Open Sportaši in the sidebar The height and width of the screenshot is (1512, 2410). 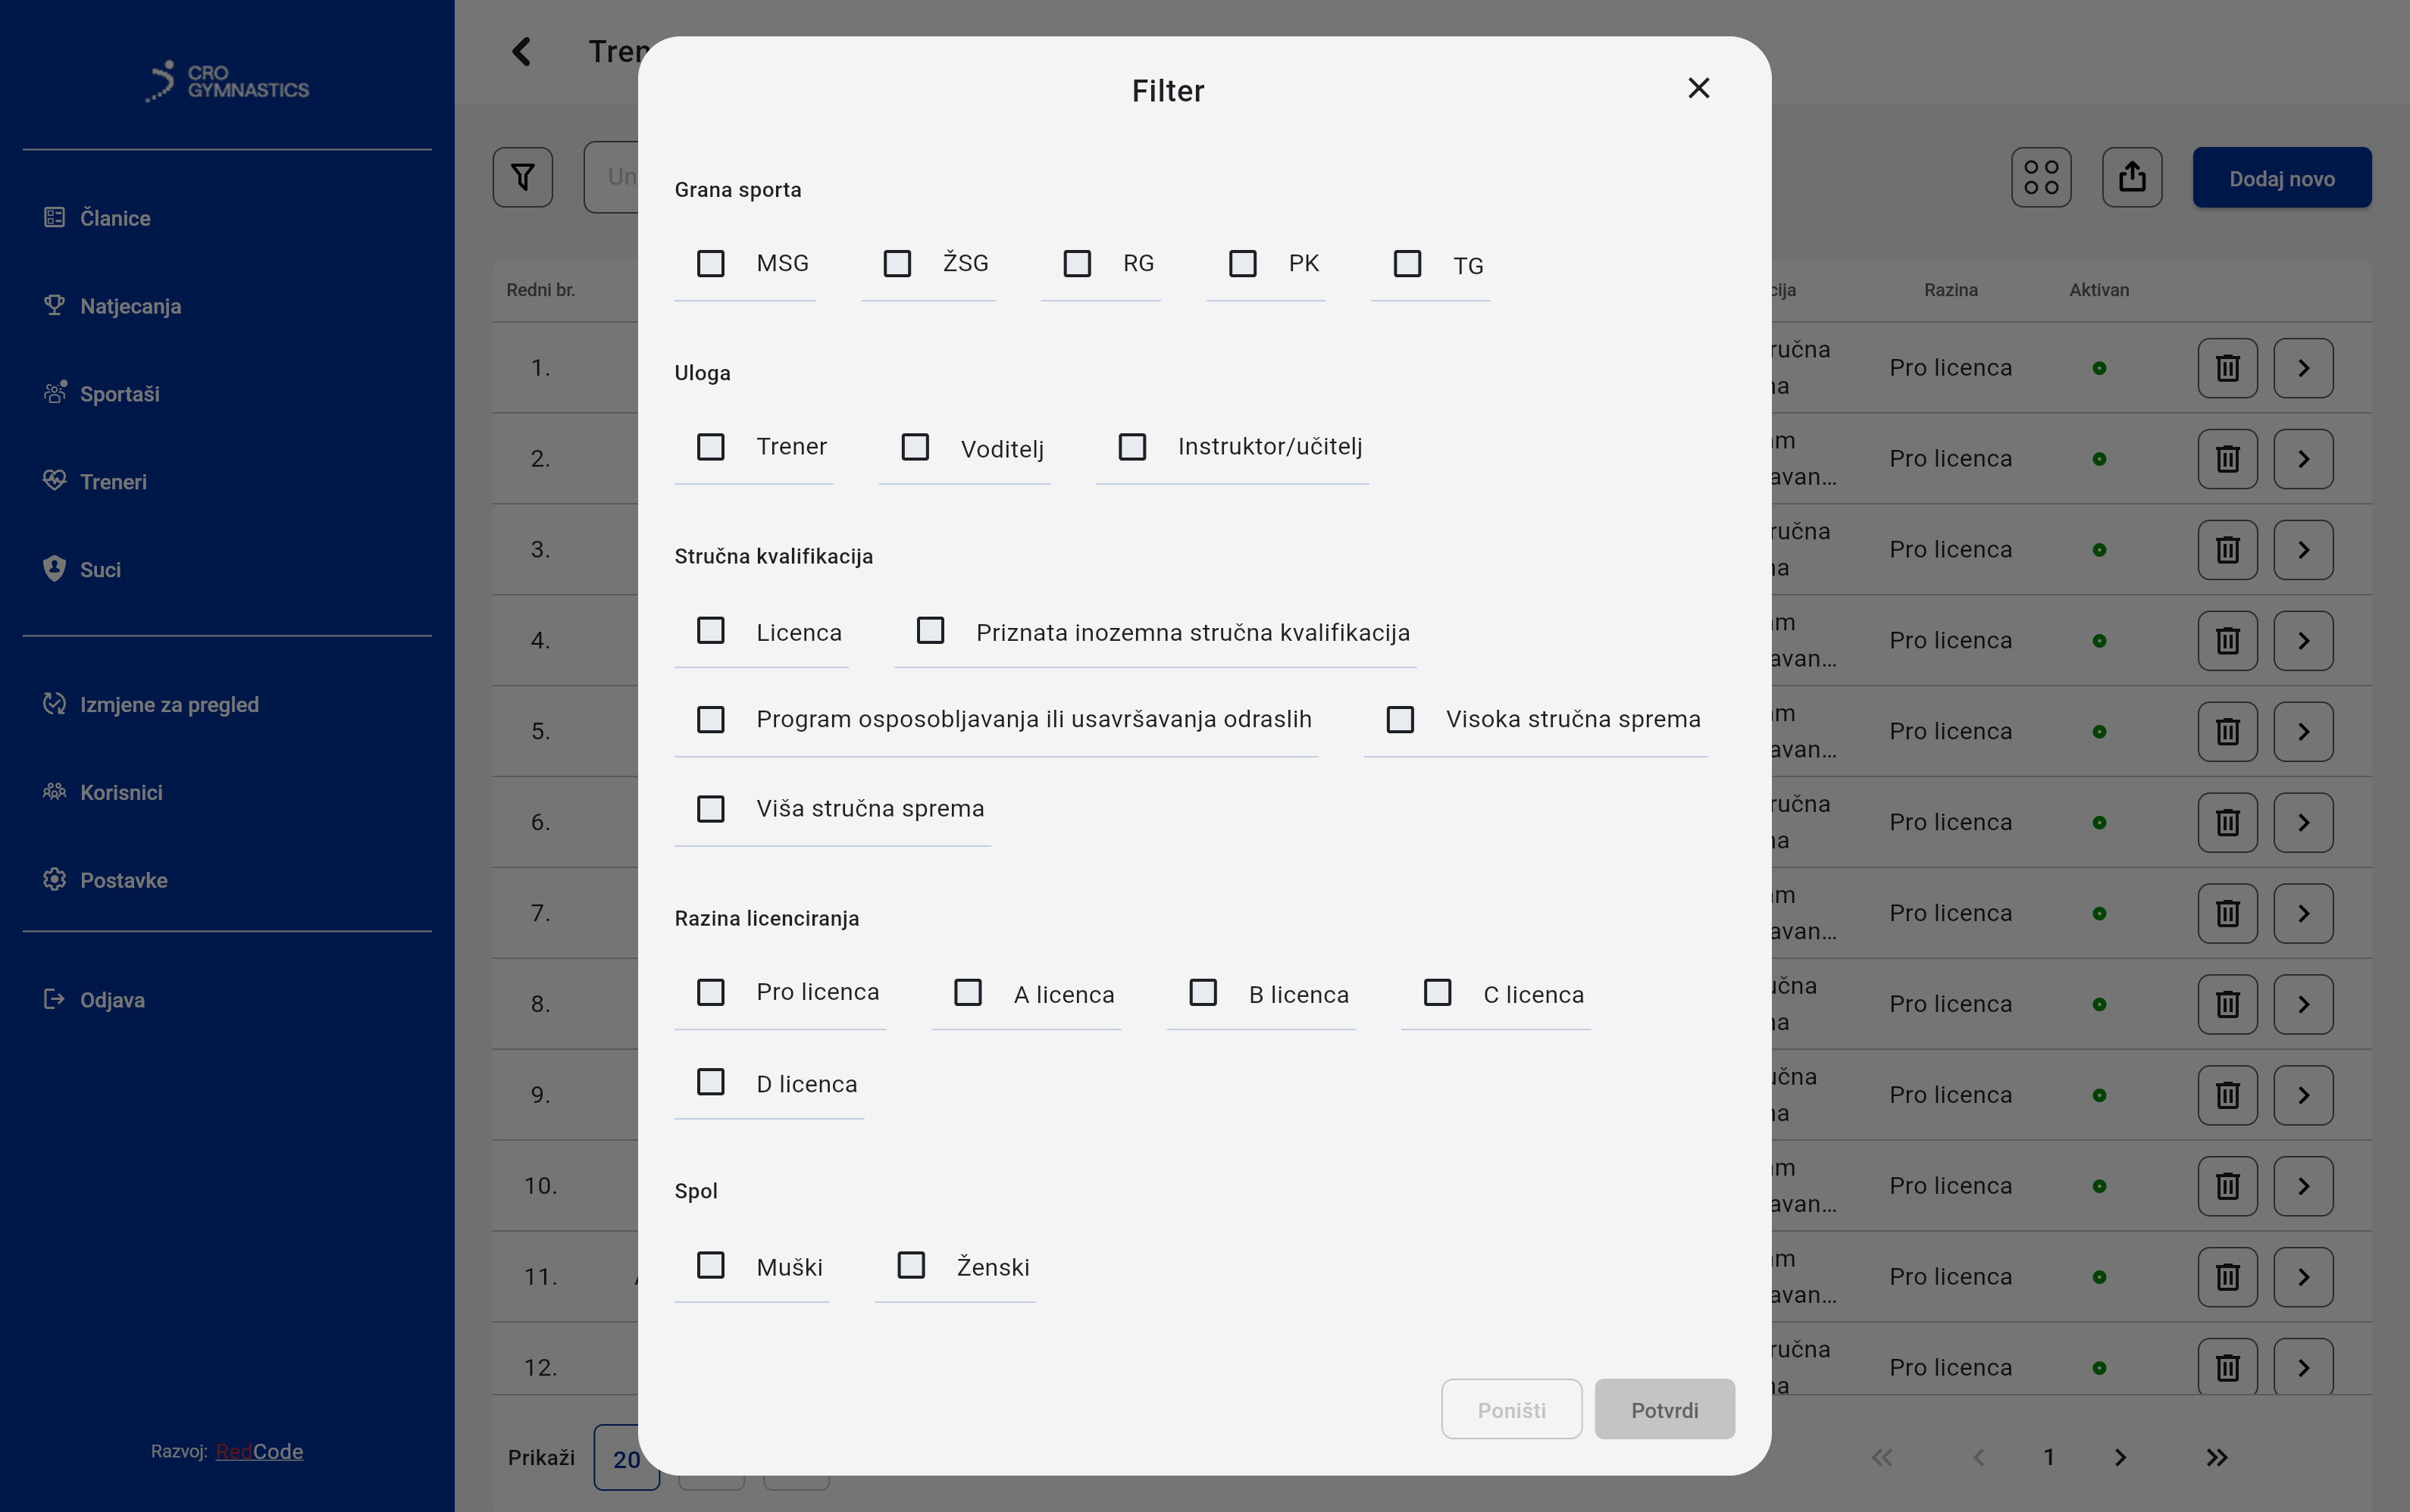point(119,394)
